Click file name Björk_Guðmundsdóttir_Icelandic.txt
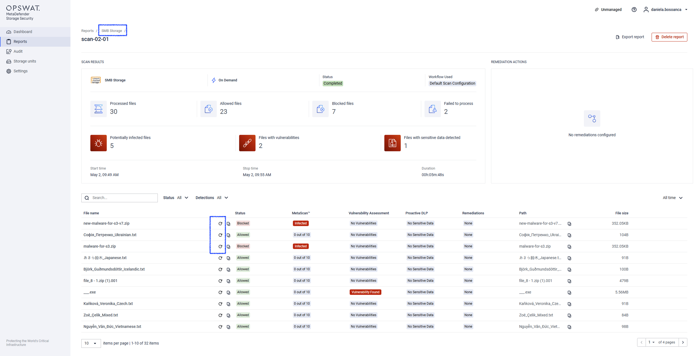This screenshot has height=356, width=698. (114, 269)
